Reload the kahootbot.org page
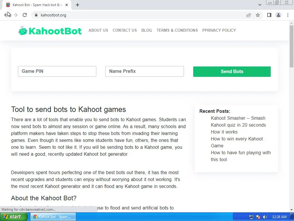The image size is (294, 221). tap(25, 15)
